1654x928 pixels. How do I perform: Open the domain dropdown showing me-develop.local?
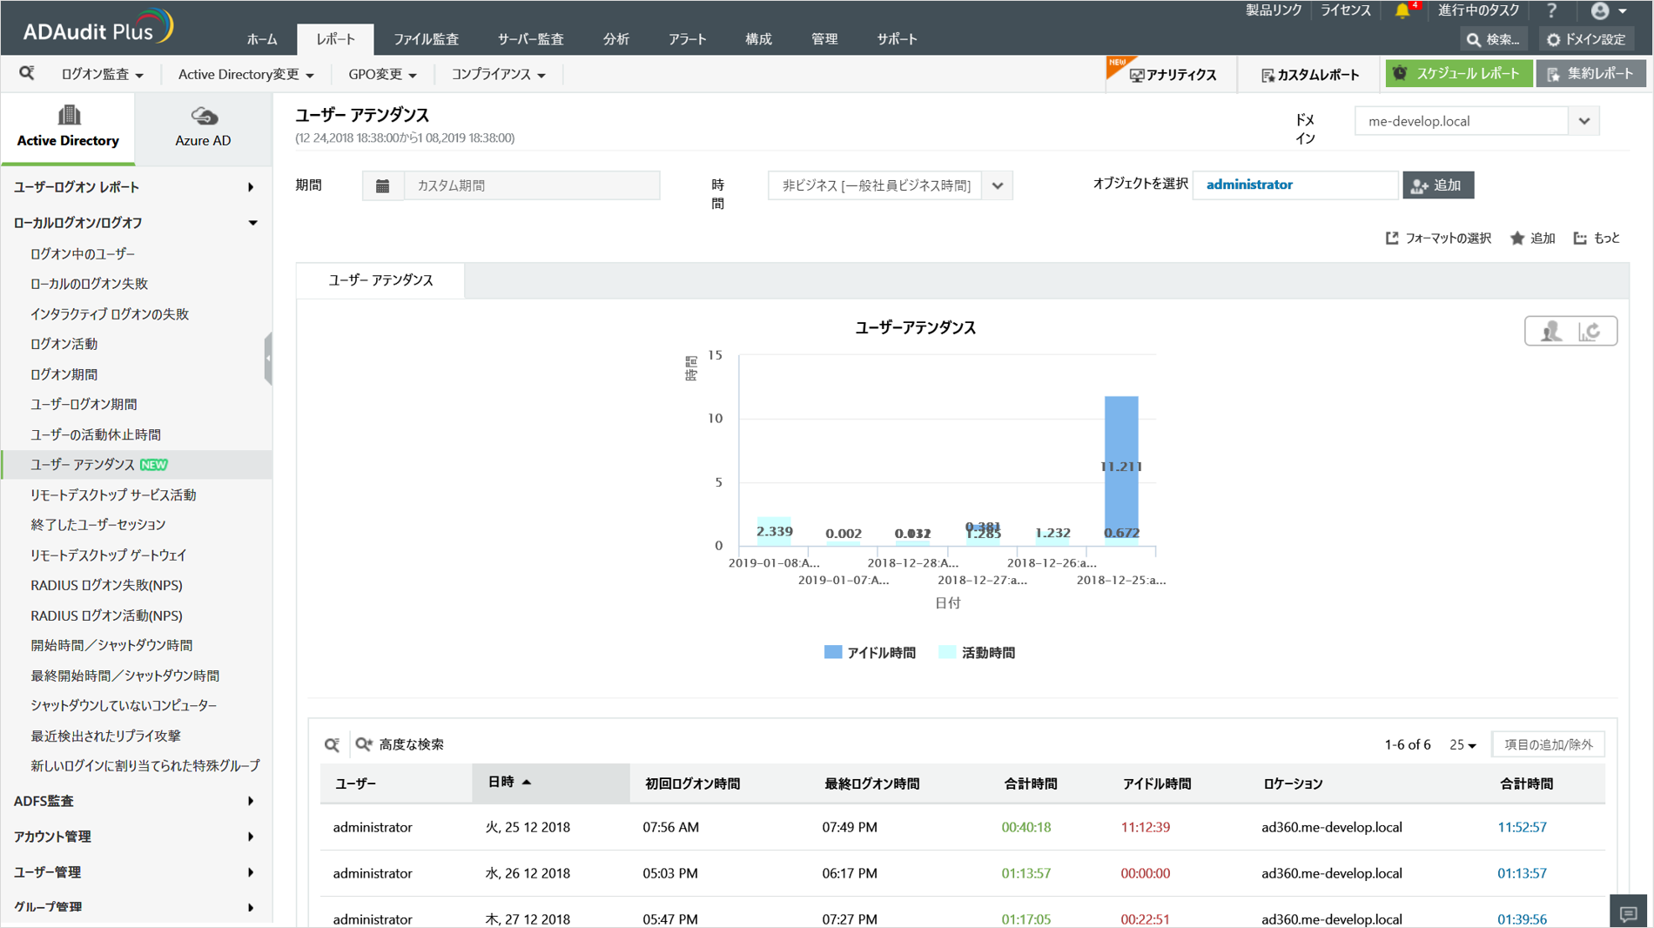pos(1584,121)
